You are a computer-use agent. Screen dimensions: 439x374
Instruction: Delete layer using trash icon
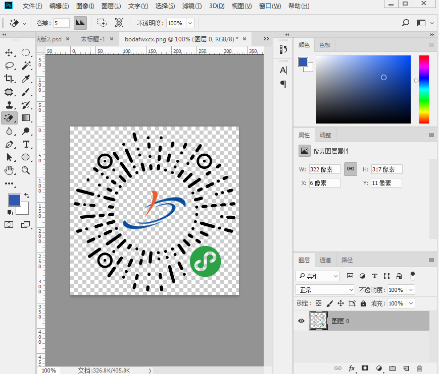(419, 368)
